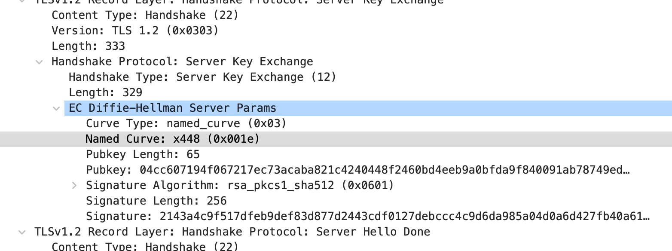Select the rsa_pkcs1_sha512 Signature Algorithm row

[x=241, y=185]
